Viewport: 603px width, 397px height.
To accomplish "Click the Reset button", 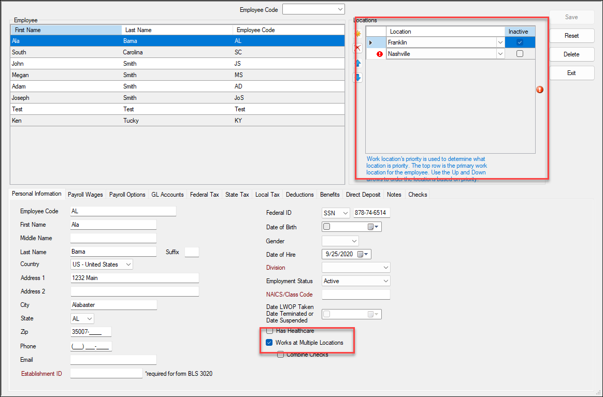I will click(x=571, y=36).
